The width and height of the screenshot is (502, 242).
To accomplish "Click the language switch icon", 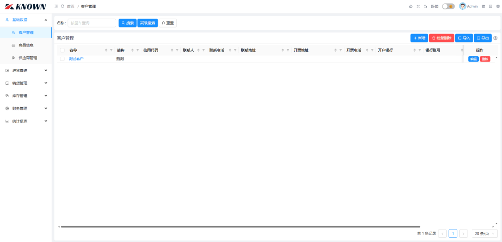I will 435,7.
